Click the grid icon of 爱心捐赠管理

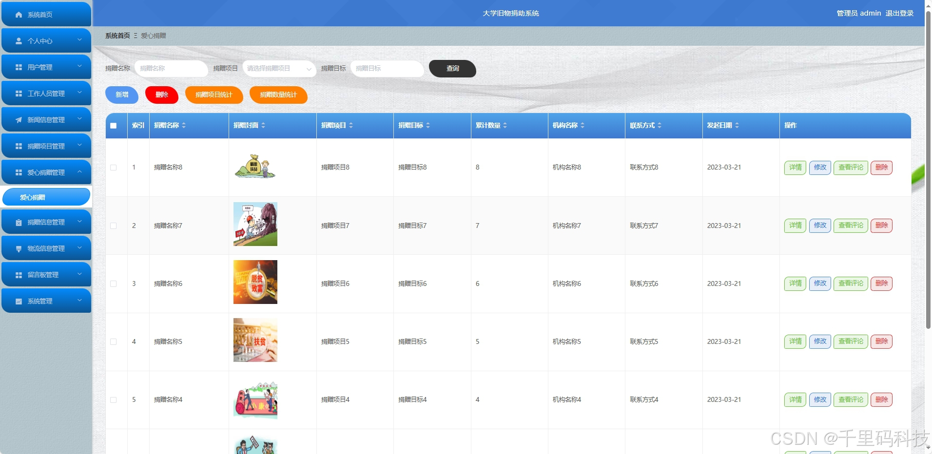19,172
